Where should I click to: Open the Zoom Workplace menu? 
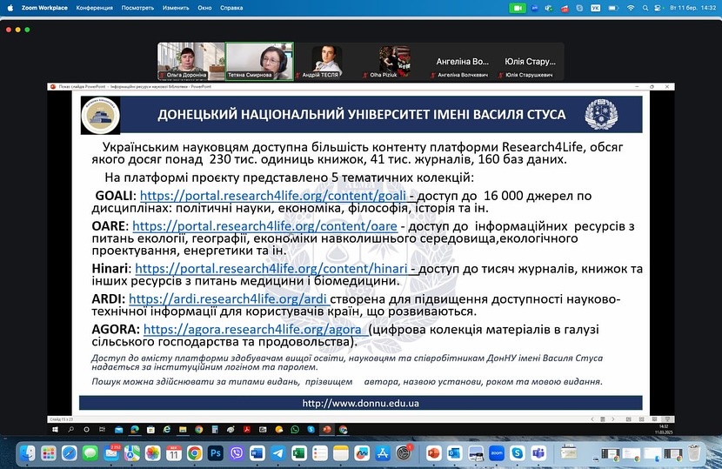click(44, 8)
